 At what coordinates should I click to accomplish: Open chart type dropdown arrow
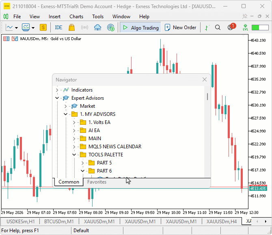[x=17, y=28]
